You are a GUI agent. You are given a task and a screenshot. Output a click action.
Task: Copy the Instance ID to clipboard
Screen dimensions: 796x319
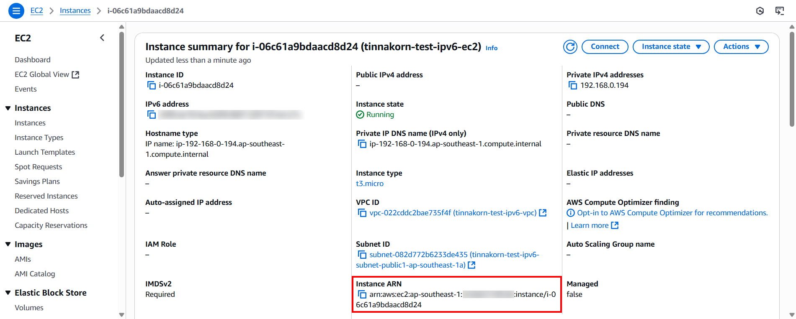pyautogui.click(x=151, y=85)
